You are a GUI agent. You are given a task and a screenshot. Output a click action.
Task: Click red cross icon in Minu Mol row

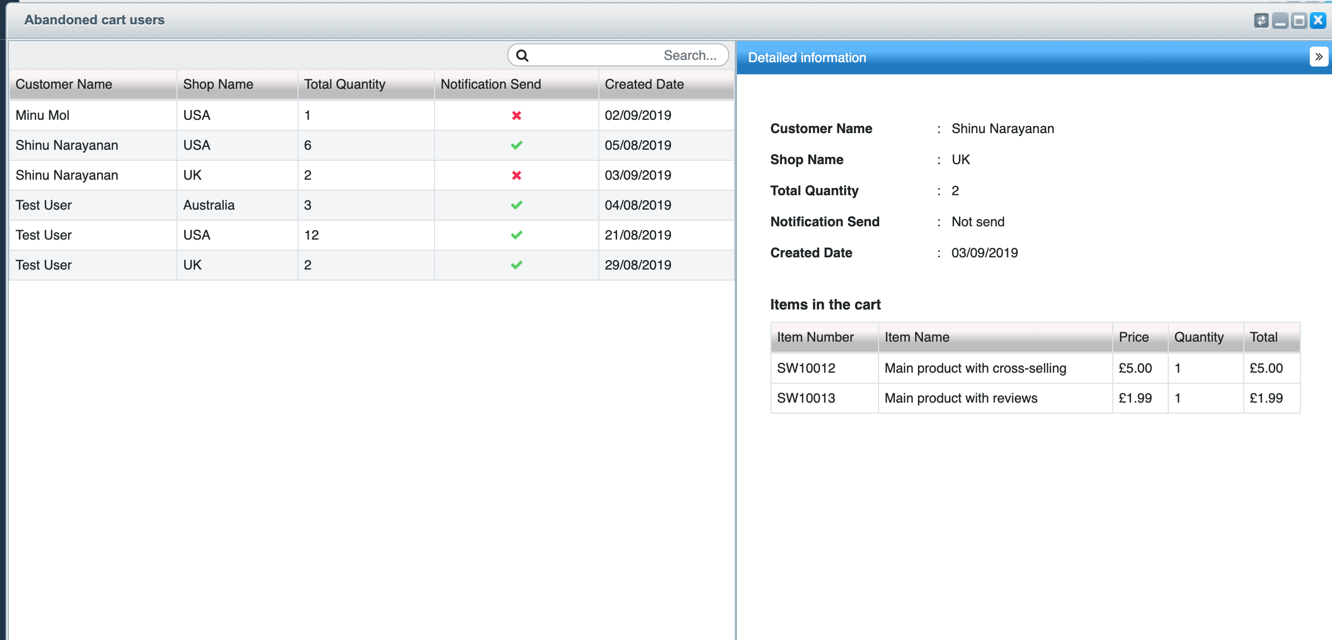(x=517, y=115)
